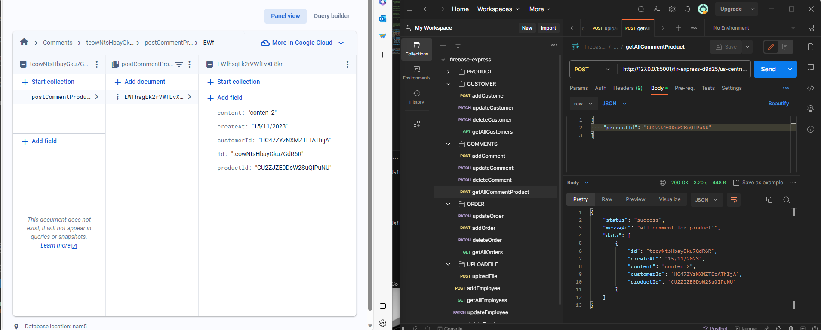The image size is (821, 330).
Task: Switch to Panel view in Firestore
Action: [285, 16]
